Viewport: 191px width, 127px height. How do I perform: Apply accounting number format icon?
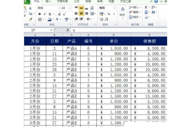pos(101,14)
